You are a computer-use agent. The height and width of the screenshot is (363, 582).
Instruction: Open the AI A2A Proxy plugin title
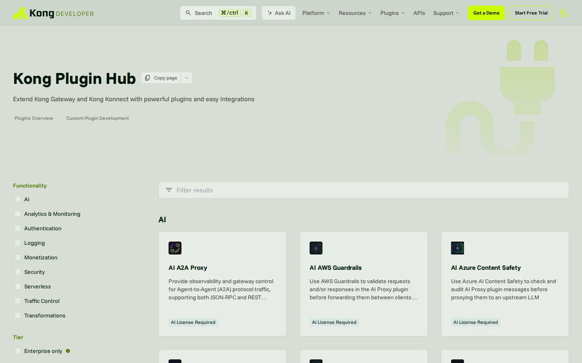point(188,268)
